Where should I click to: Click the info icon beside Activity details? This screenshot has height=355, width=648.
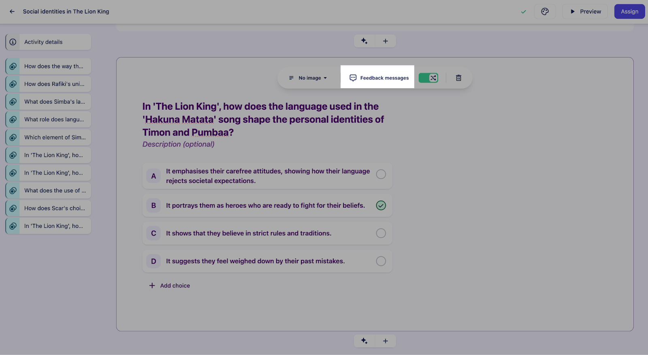pos(13,42)
